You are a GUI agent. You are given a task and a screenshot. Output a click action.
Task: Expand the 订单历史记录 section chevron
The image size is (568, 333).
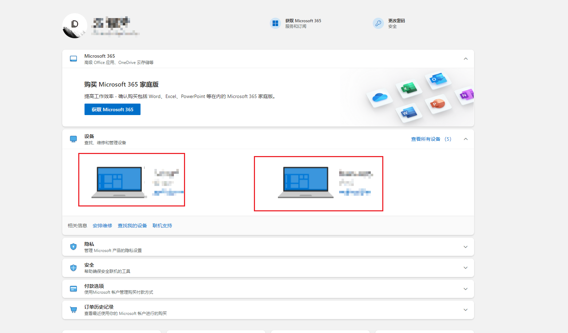pyautogui.click(x=466, y=310)
